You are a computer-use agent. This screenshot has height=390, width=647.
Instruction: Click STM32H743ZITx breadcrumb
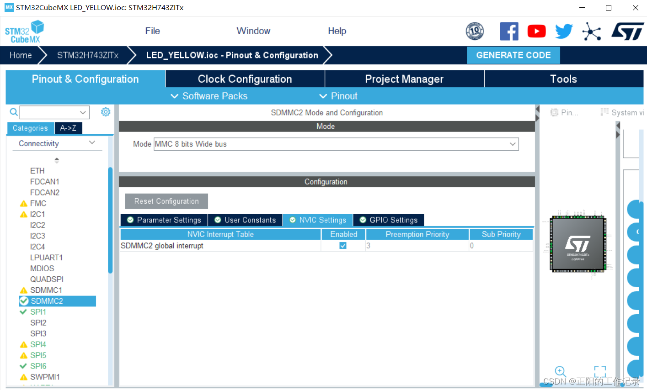click(88, 55)
